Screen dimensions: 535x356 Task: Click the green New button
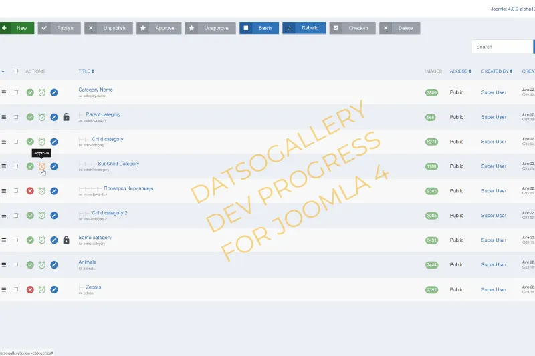[17, 28]
